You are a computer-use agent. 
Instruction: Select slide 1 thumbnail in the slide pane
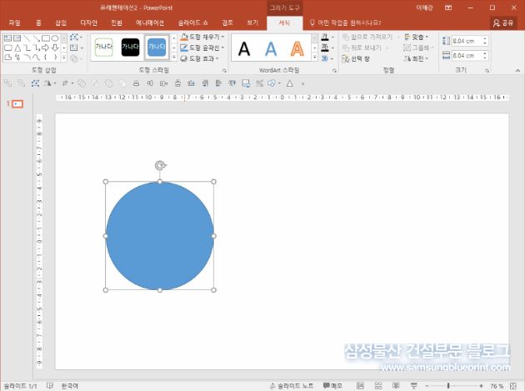[x=17, y=104]
